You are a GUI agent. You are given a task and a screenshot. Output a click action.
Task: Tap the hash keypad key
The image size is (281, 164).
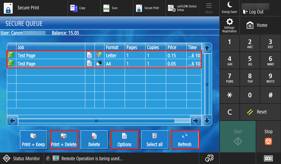coord(270,95)
